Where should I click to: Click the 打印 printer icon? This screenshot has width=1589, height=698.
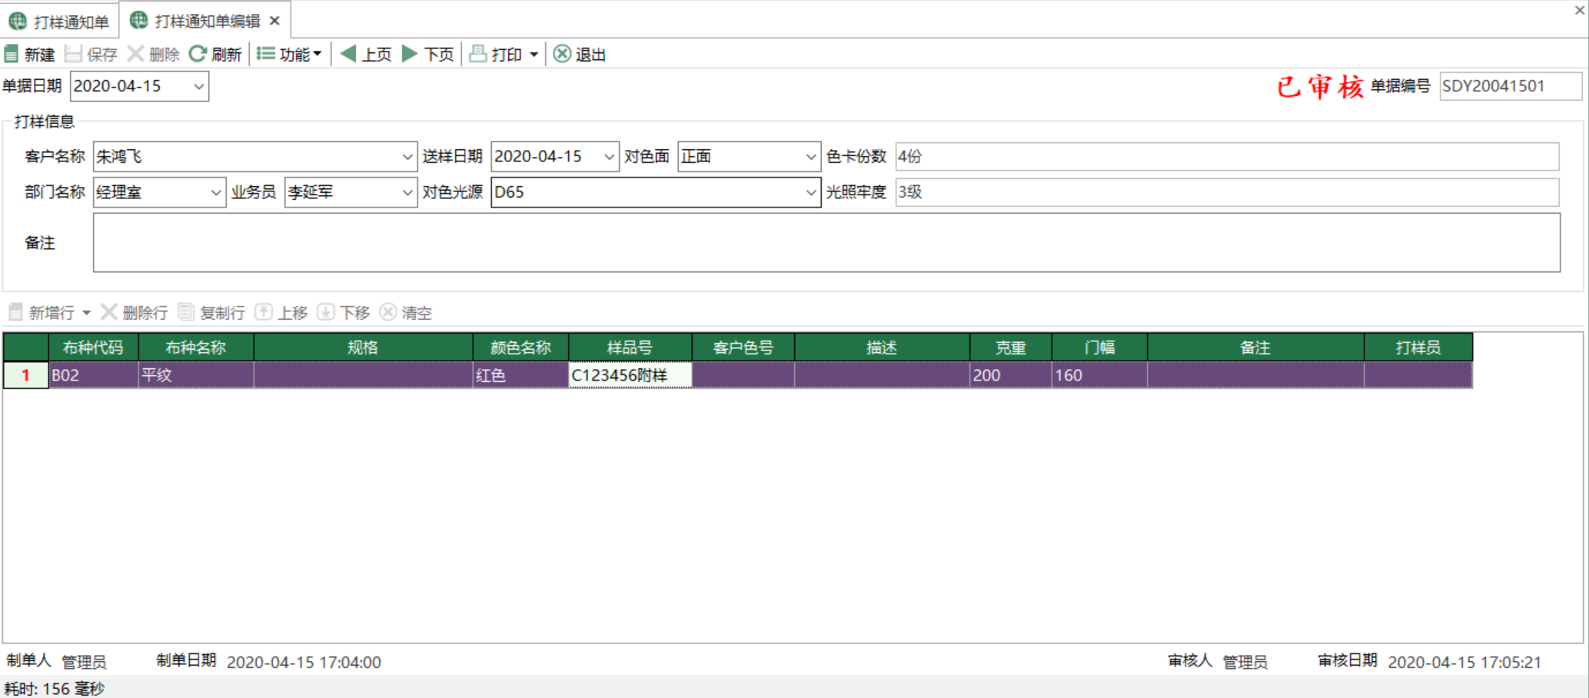pos(478,54)
